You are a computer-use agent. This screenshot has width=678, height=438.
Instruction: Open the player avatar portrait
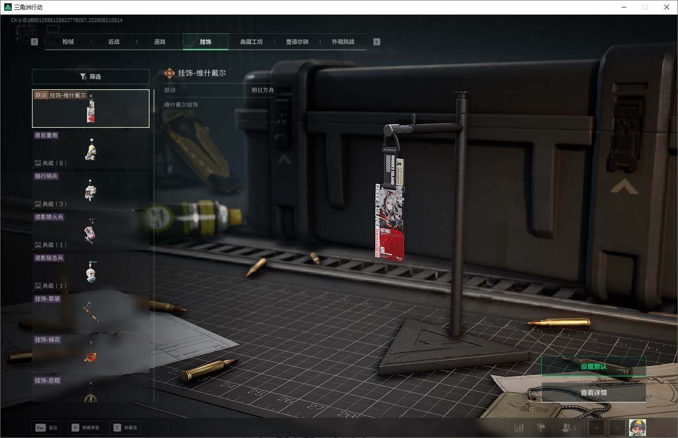coord(638,428)
